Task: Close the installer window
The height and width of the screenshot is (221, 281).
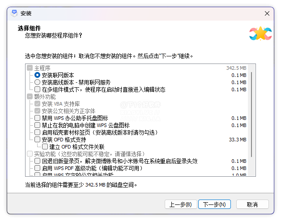Action: 267,13
